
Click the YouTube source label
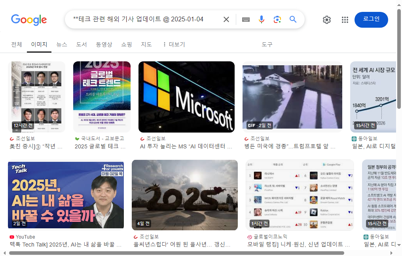point(25,237)
